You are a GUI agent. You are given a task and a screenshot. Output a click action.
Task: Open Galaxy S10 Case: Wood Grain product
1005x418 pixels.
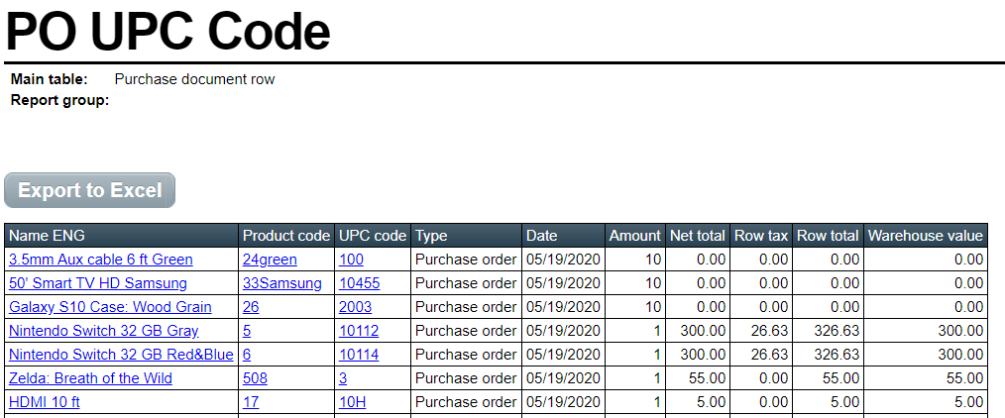[x=110, y=307]
